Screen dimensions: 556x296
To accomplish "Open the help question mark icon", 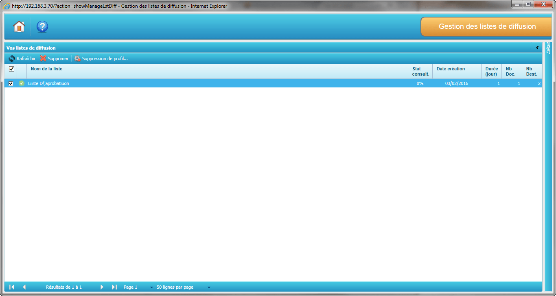I will (42, 26).
